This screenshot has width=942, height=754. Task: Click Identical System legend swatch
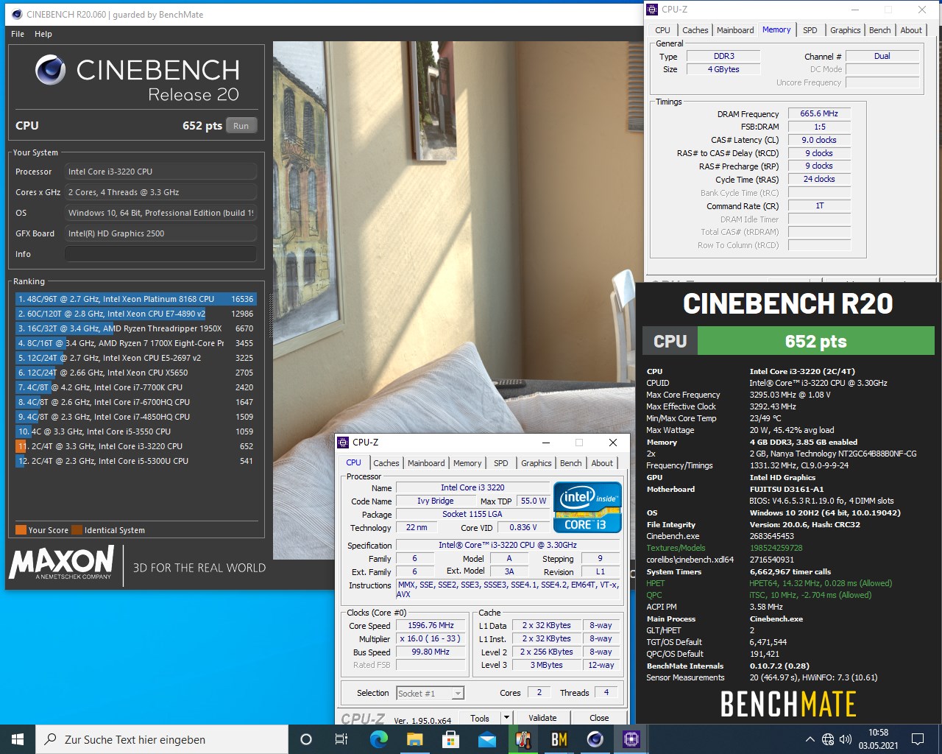[77, 529]
